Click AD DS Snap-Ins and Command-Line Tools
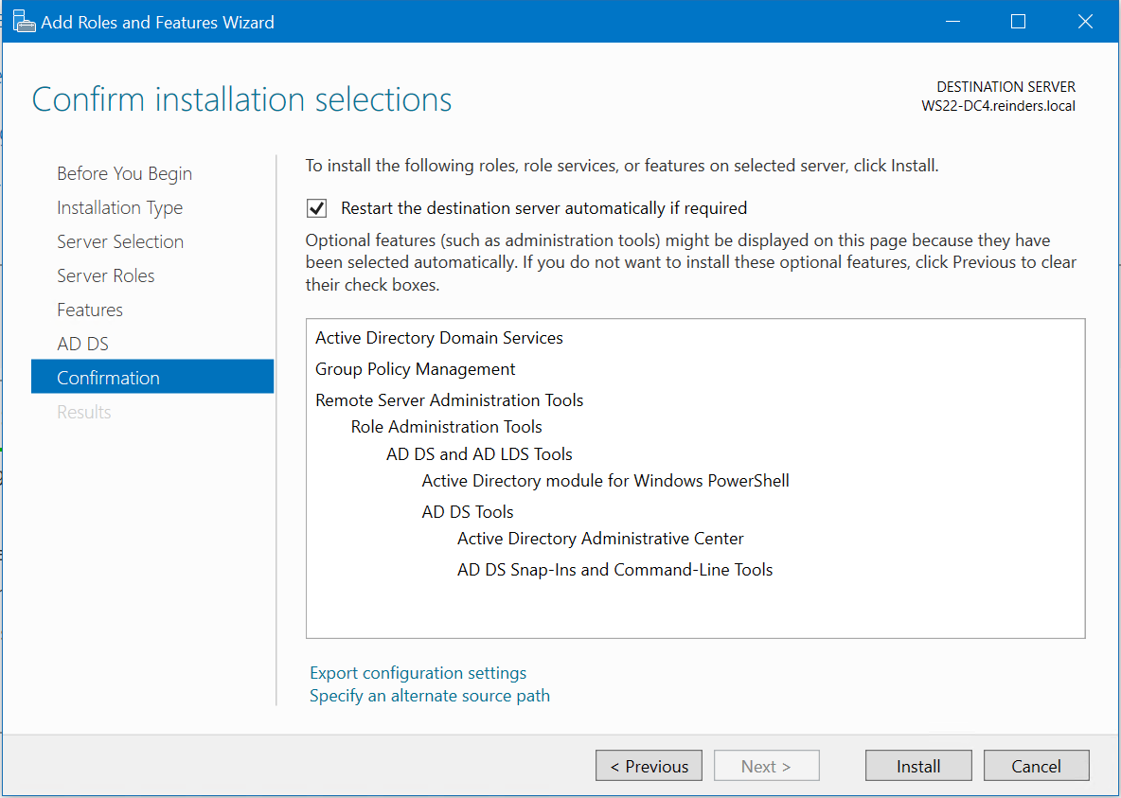The image size is (1121, 798). (x=614, y=569)
